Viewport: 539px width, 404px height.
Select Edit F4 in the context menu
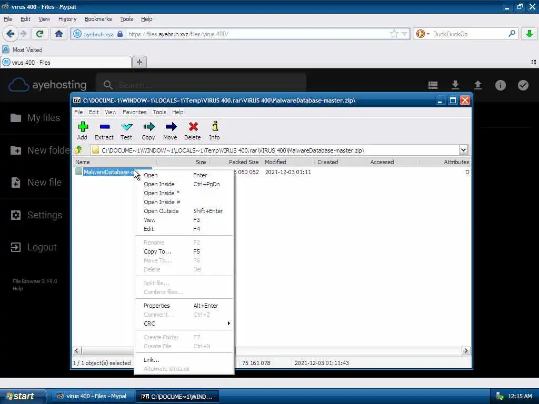tap(184, 229)
